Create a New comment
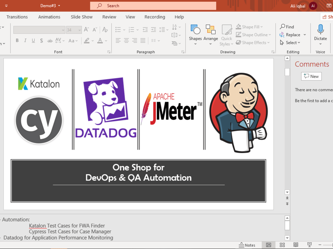The image size is (333, 249). (x=311, y=76)
